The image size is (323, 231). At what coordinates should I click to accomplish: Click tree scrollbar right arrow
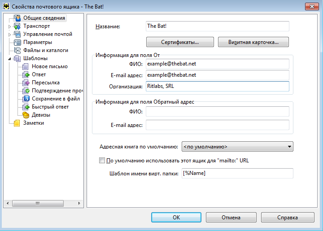click(x=79, y=203)
